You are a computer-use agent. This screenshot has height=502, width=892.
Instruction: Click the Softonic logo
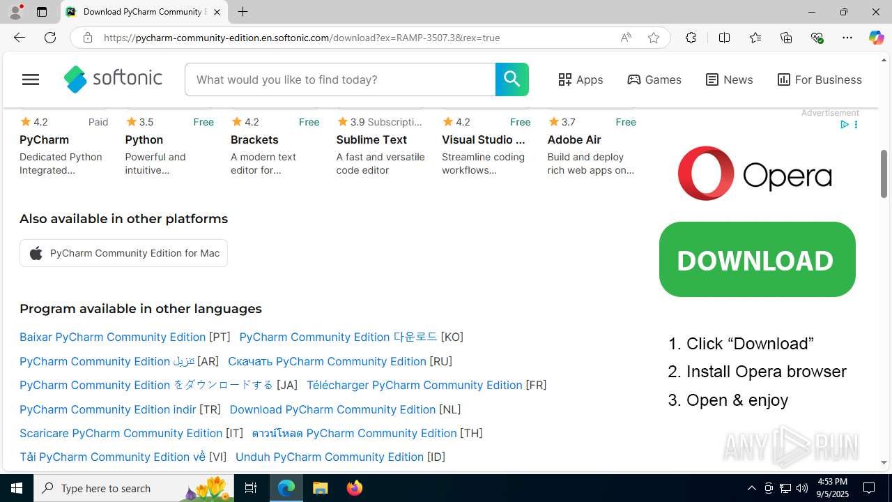[113, 79]
